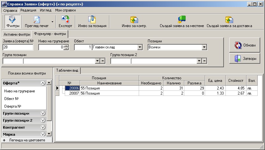This screenshot has width=265, height=150.
Task: Click the Вал. column header
Action: [252, 81]
